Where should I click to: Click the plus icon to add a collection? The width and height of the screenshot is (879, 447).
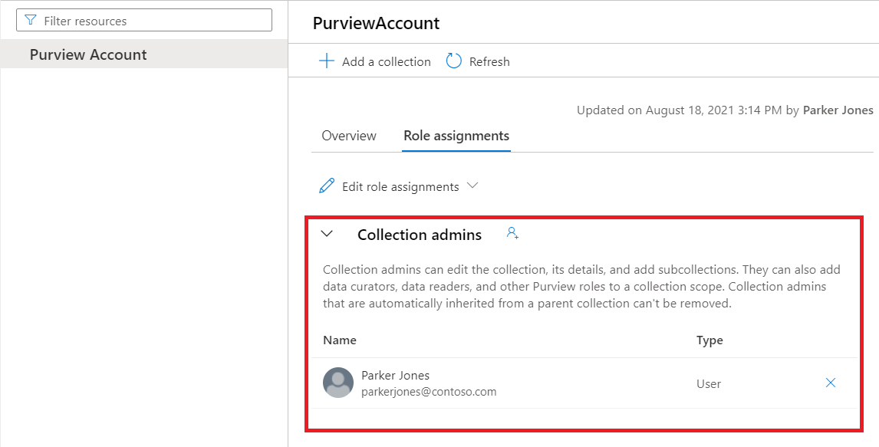point(328,61)
